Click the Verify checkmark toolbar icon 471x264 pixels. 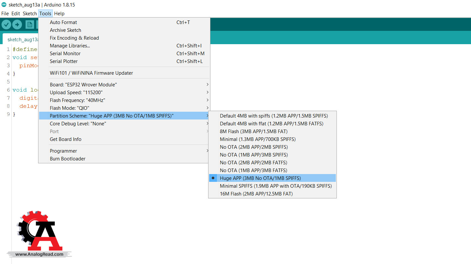(x=6, y=25)
